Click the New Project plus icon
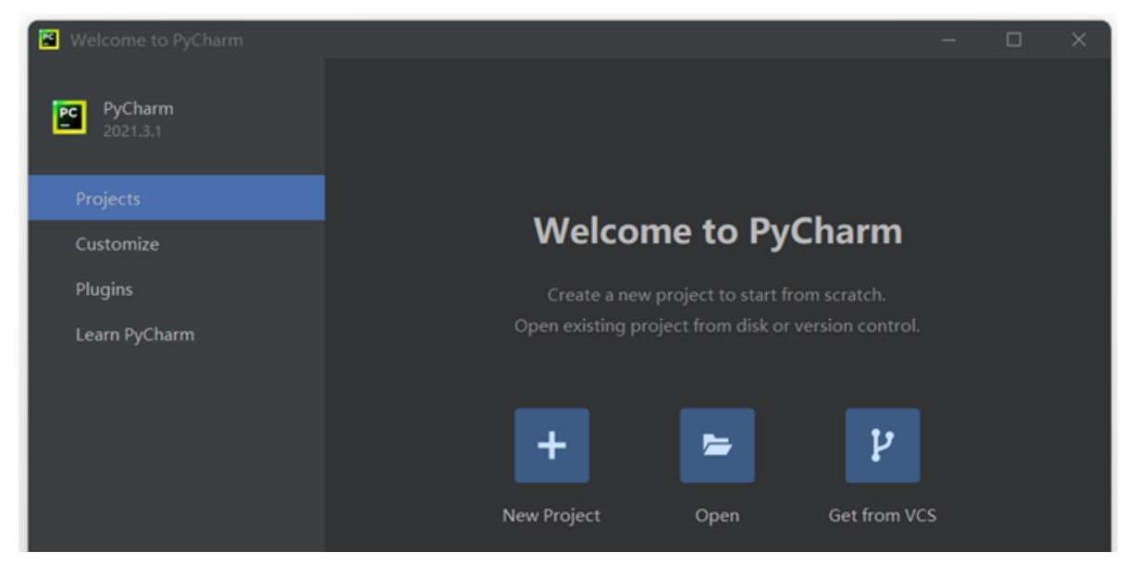This screenshot has width=1125, height=565. coord(551,446)
